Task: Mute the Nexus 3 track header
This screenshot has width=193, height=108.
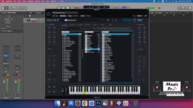Action: coord(32,21)
